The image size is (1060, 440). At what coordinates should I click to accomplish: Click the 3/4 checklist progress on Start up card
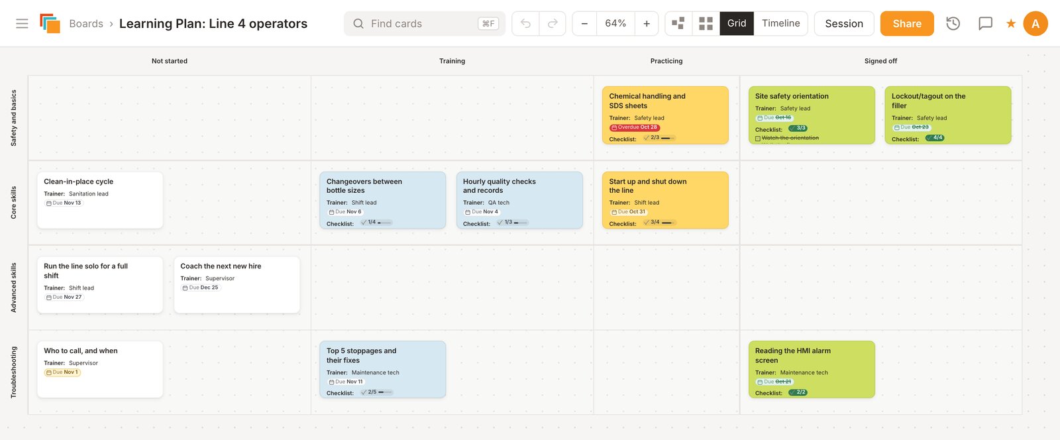coord(659,223)
